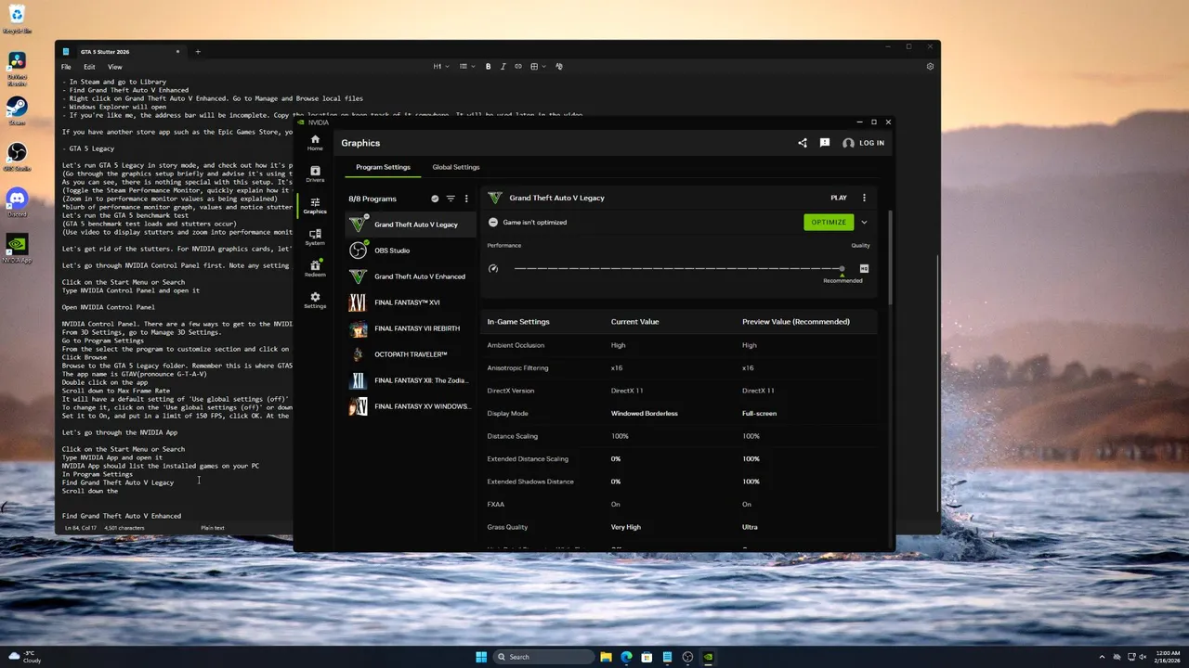Select Grand Theft Auto V Enhanced program
The image size is (1189, 668).
(412, 276)
